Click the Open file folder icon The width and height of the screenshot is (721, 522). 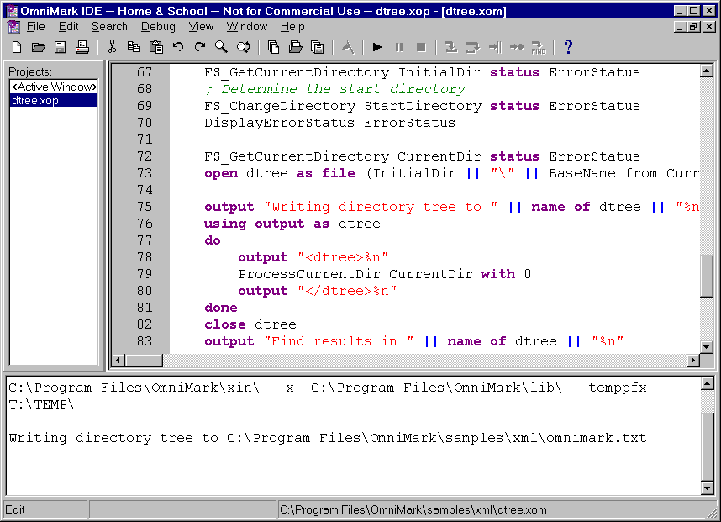(x=38, y=47)
